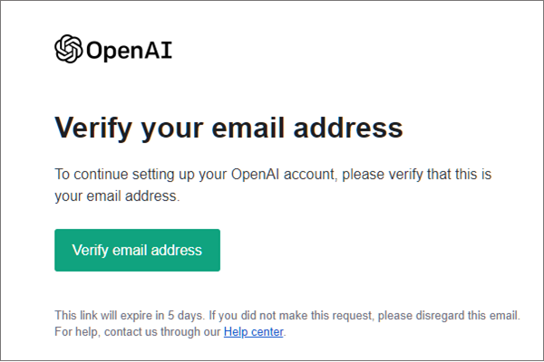
Task: Click "This link will expire" in the footer
Action: click(103, 316)
